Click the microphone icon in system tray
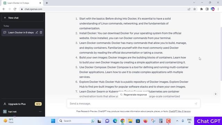This screenshot has width=222, height=125. tap(183, 121)
